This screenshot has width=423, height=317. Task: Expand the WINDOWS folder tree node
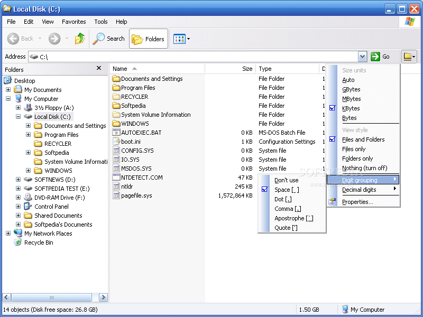[28, 170]
